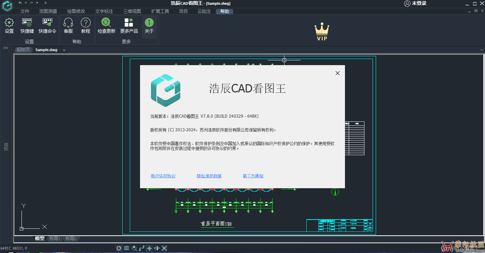The image size is (485, 253).
Task: Switch to 起始页 document tab
Action: [23, 50]
